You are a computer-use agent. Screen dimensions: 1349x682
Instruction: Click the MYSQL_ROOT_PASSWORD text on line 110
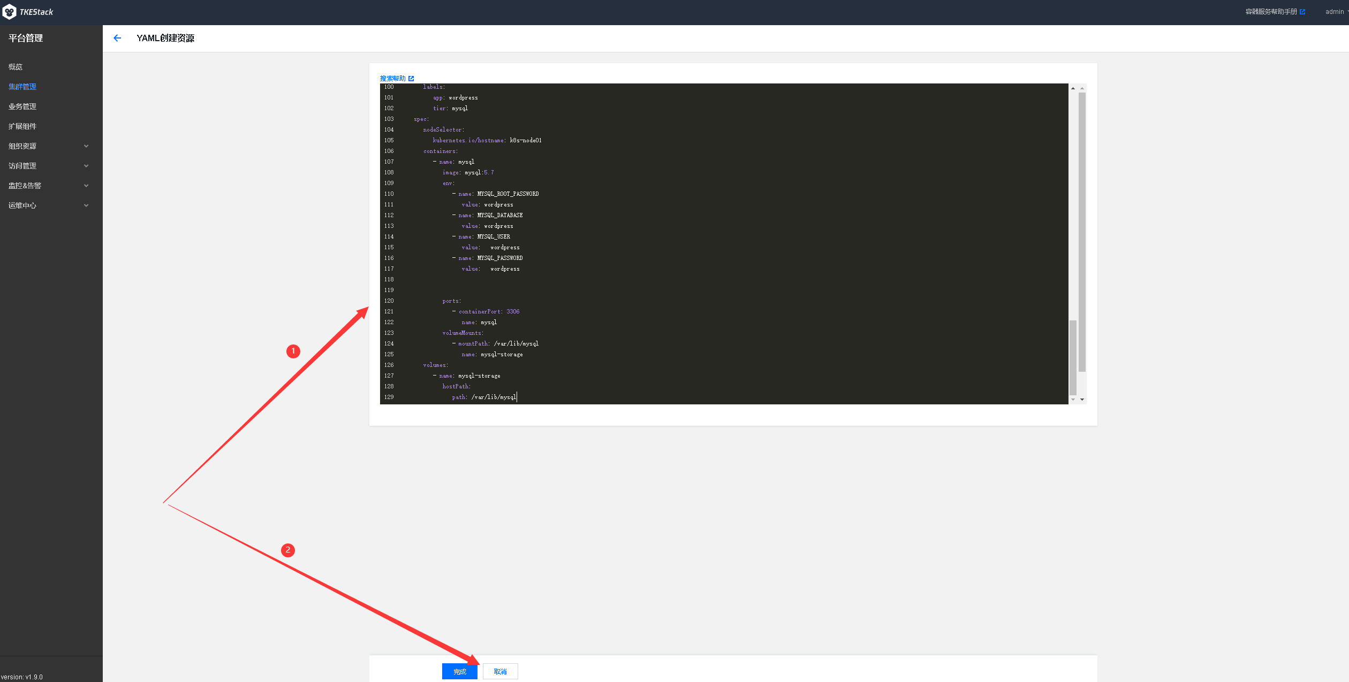[508, 194]
